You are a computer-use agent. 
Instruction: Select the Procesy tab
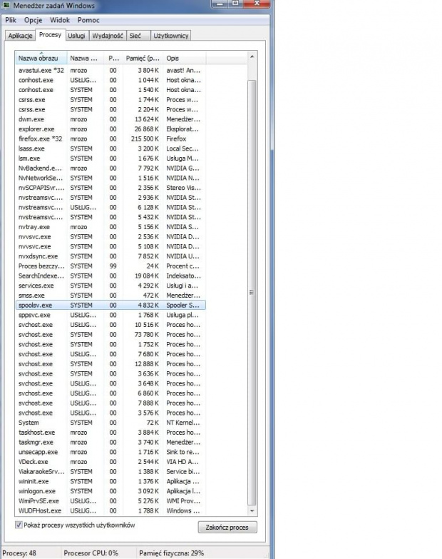[x=50, y=34]
